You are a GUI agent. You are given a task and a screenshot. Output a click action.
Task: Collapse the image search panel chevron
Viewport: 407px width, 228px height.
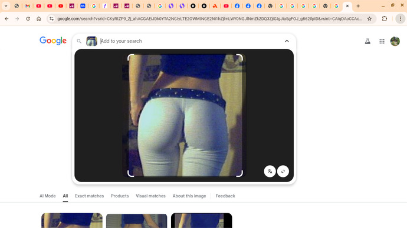[x=287, y=41]
